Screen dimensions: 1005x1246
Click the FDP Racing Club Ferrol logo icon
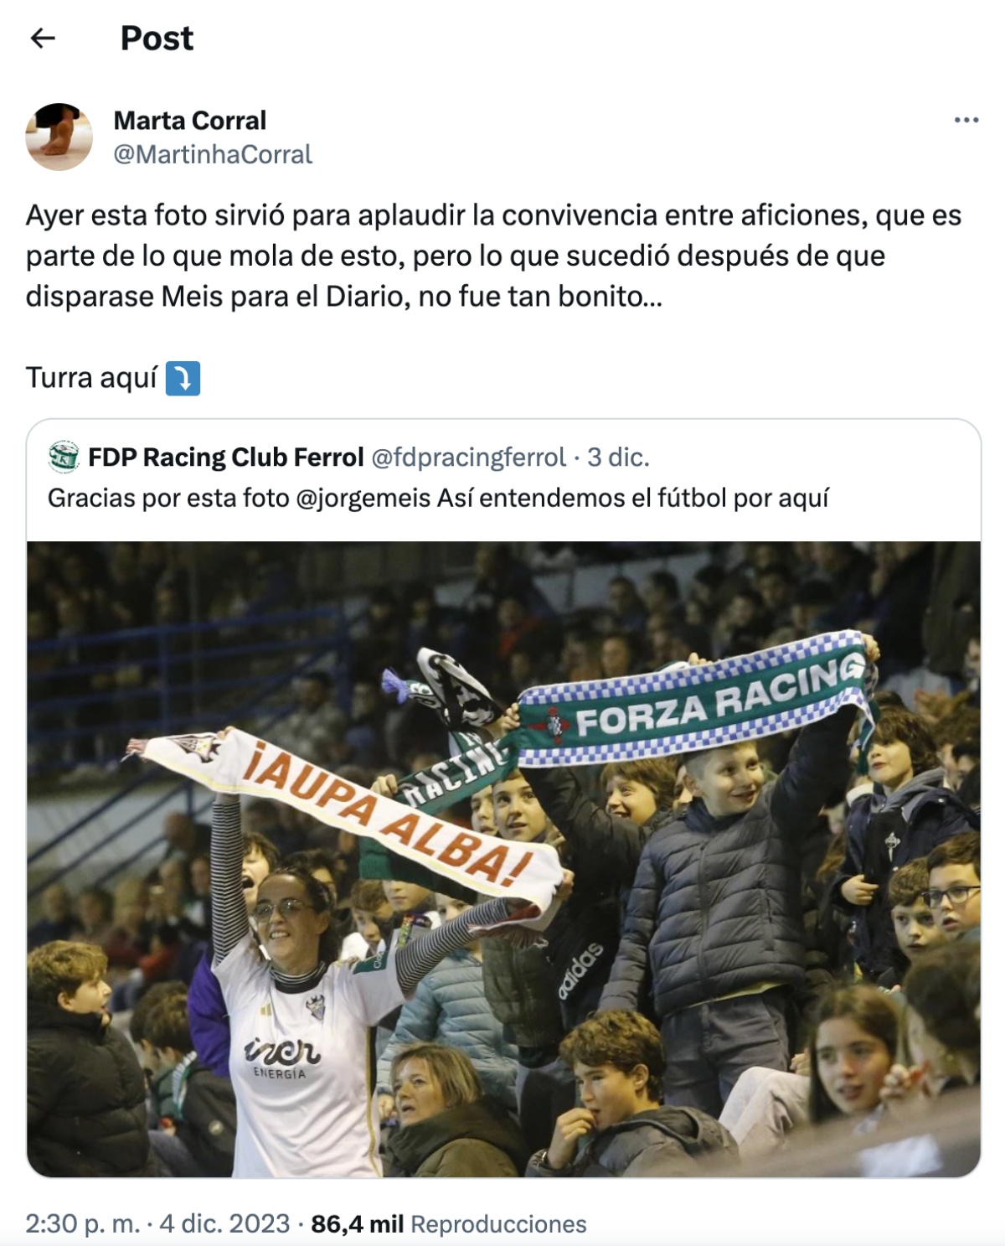64,457
